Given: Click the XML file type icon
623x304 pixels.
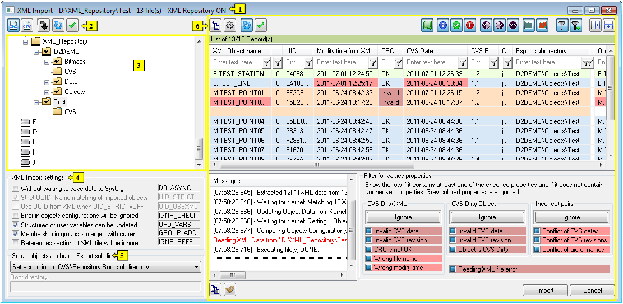Looking at the screenshot, I should click(x=15, y=25).
